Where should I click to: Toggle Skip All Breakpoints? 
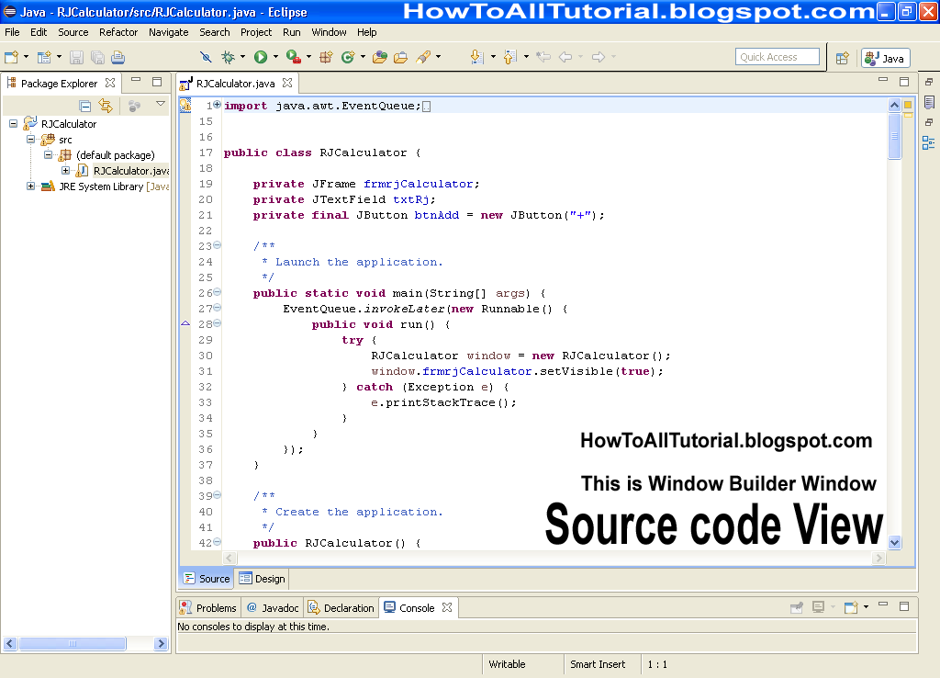206,57
